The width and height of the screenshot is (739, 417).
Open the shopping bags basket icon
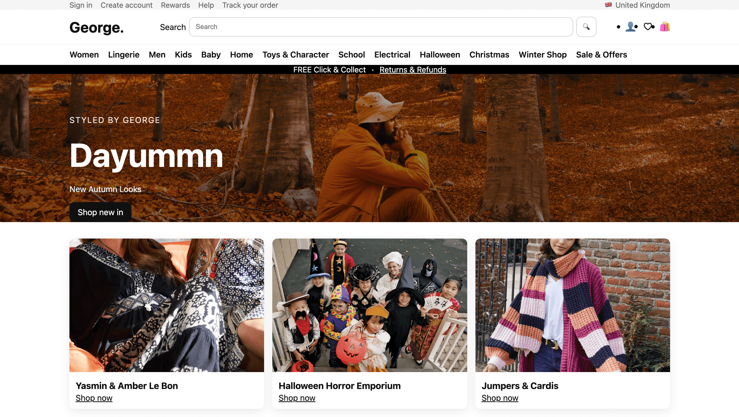664,27
